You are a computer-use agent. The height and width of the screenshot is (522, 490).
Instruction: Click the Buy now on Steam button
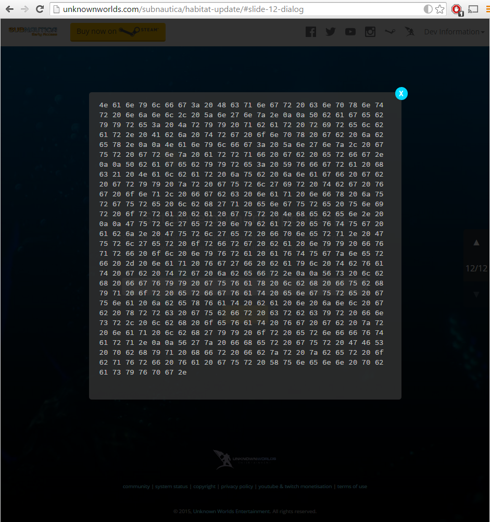(x=118, y=32)
